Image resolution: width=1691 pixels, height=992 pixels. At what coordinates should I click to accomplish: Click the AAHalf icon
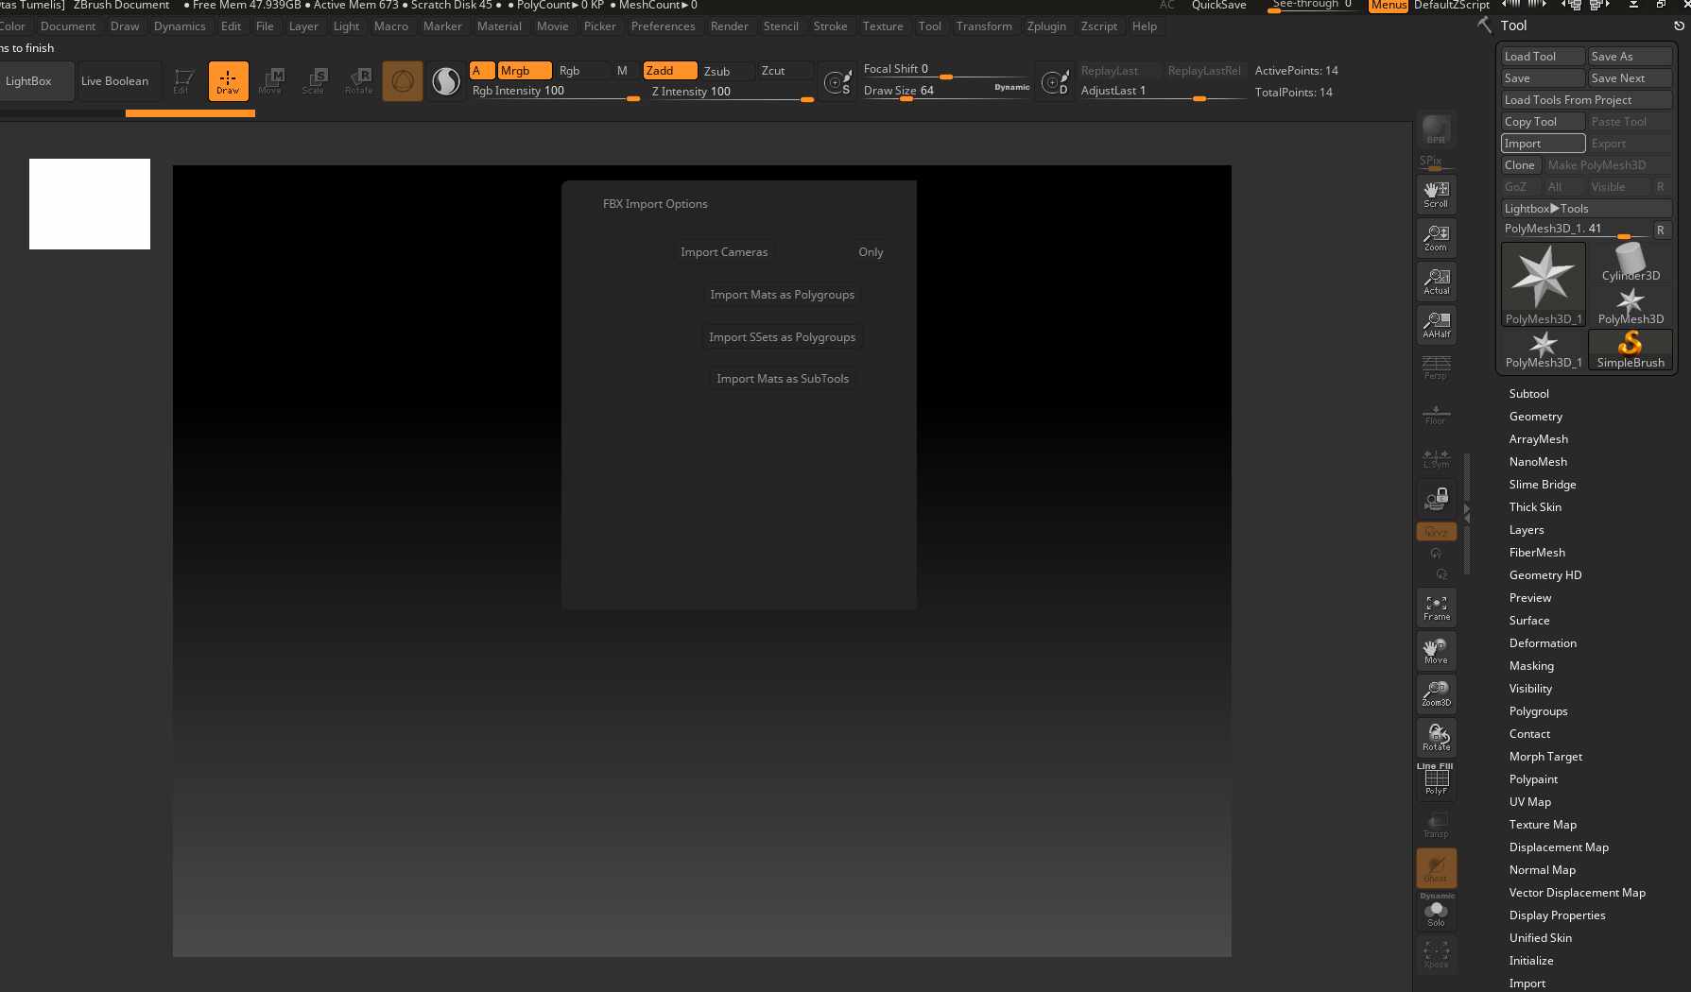(1436, 325)
